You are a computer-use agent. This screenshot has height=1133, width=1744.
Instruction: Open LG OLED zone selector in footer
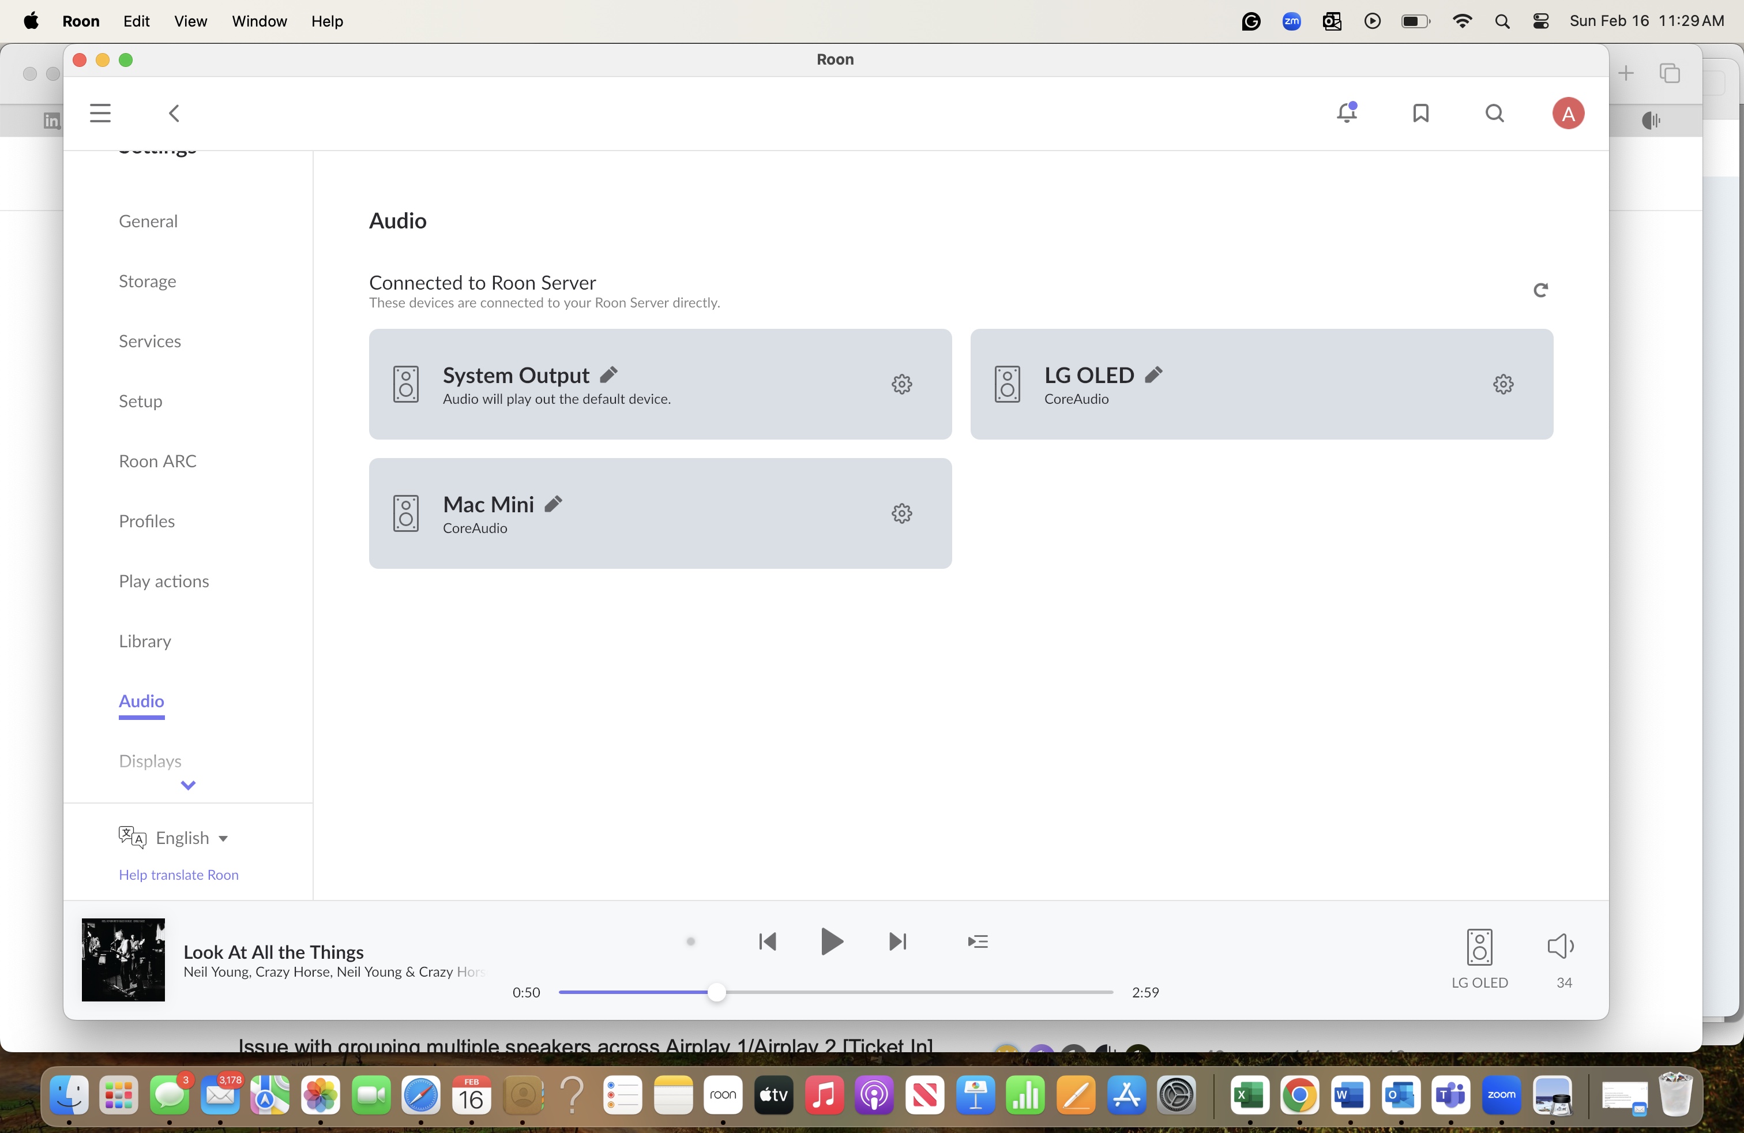tap(1479, 959)
